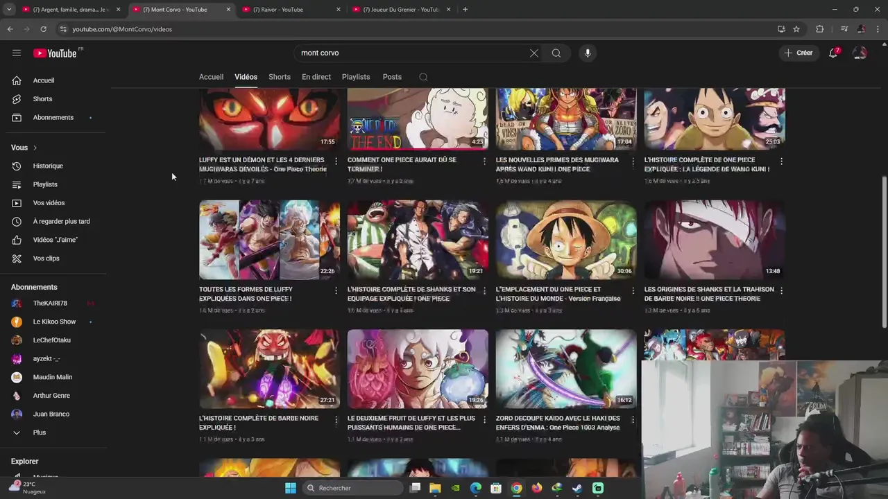The width and height of the screenshot is (888, 499).
Task: Open title L'HISTOIRE COMPLÈTE DE BARBE NOIRE
Action: [x=259, y=423]
